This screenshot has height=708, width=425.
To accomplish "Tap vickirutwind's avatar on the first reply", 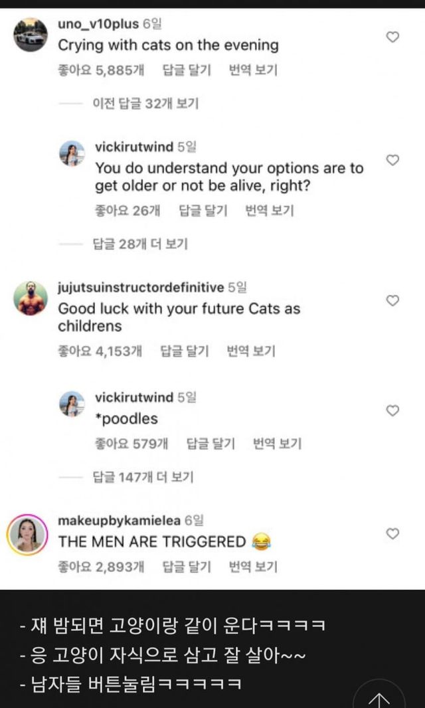I will click(72, 153).
